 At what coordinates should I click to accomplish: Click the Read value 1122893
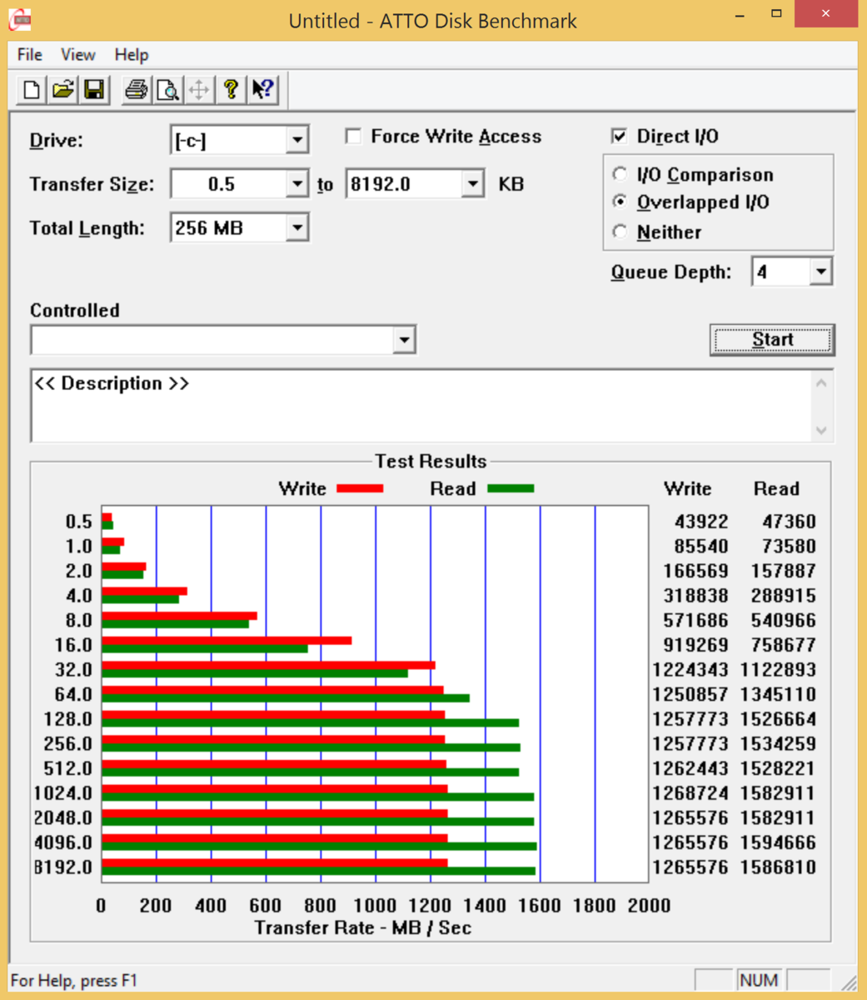778,670
